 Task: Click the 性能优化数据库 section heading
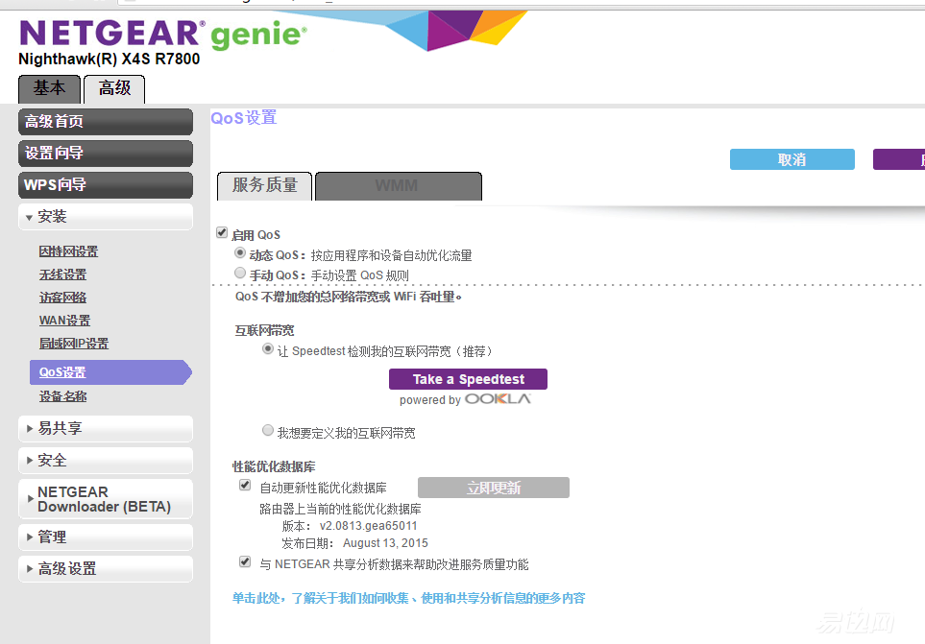[274, 466]
